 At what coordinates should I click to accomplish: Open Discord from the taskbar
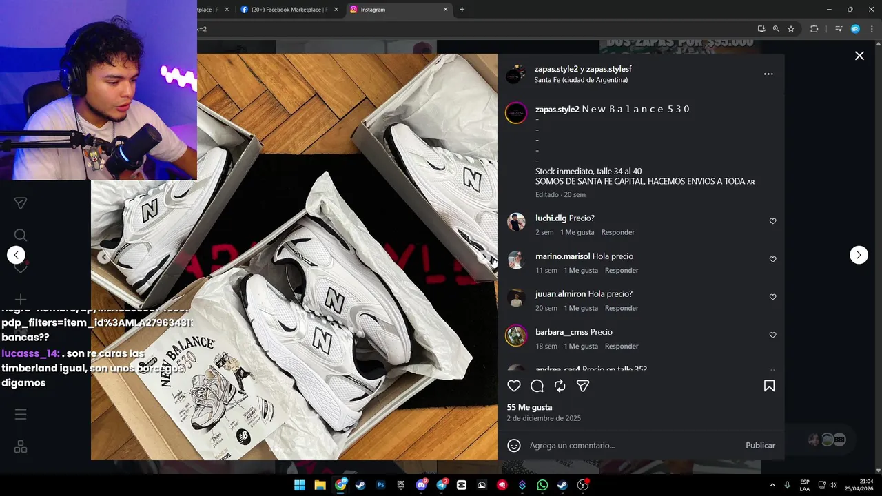point(421,485)
